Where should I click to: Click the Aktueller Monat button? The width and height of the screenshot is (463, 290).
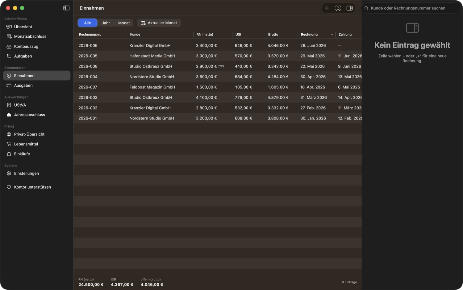coord(159,23)
